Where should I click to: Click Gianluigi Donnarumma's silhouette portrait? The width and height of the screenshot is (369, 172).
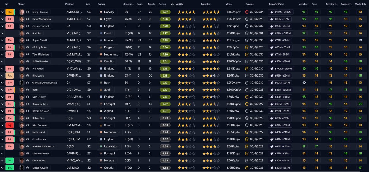pos(22,83)
